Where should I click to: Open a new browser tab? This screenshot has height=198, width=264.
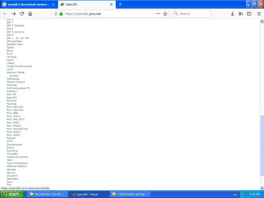(120, 4)
